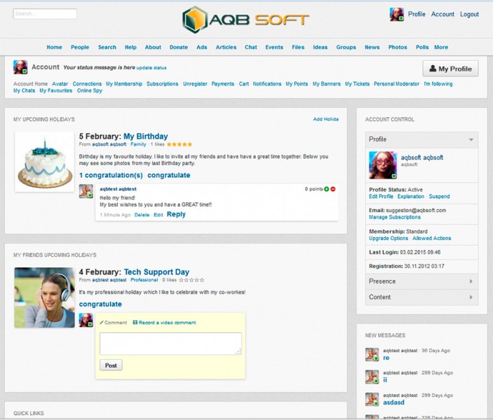Open the Events menu item
This screenshot has width=493, height=420.
[x=274, y=48]
